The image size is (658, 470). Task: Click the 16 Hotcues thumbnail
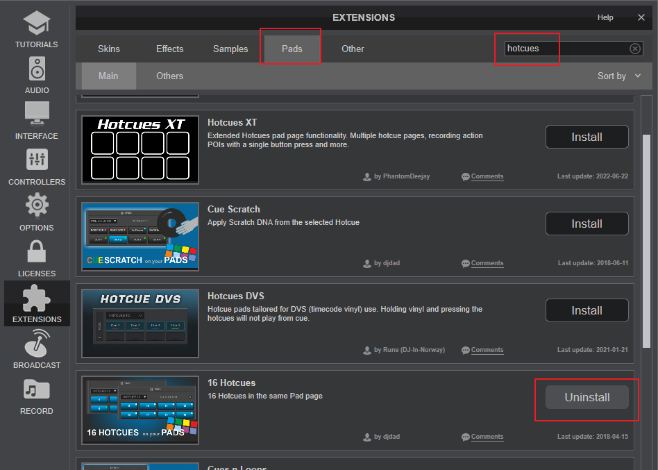tap(140, 410)
